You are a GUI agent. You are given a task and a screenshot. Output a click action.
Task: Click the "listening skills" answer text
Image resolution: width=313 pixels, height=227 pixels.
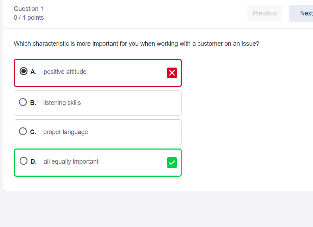pyautogui.click(x=62, y=103)
